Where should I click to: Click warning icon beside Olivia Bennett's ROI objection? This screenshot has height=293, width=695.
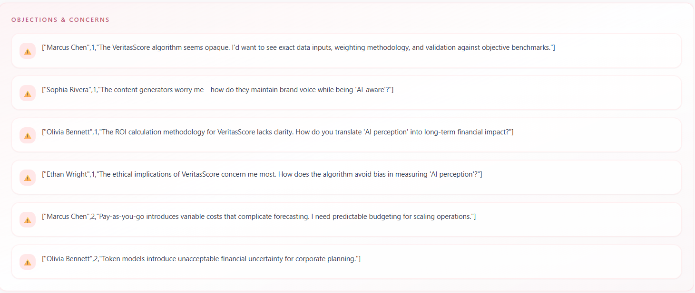point(28,135)
